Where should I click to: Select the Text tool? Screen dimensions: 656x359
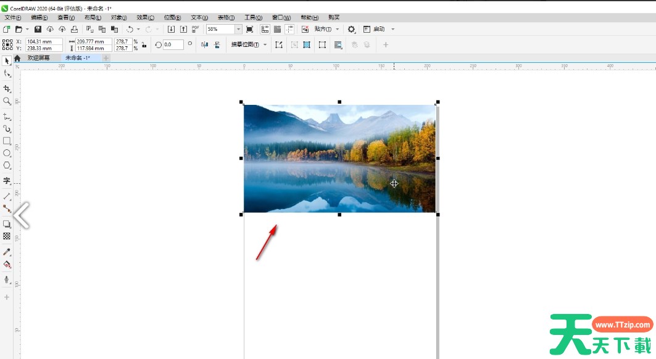(x=7, y=181)
